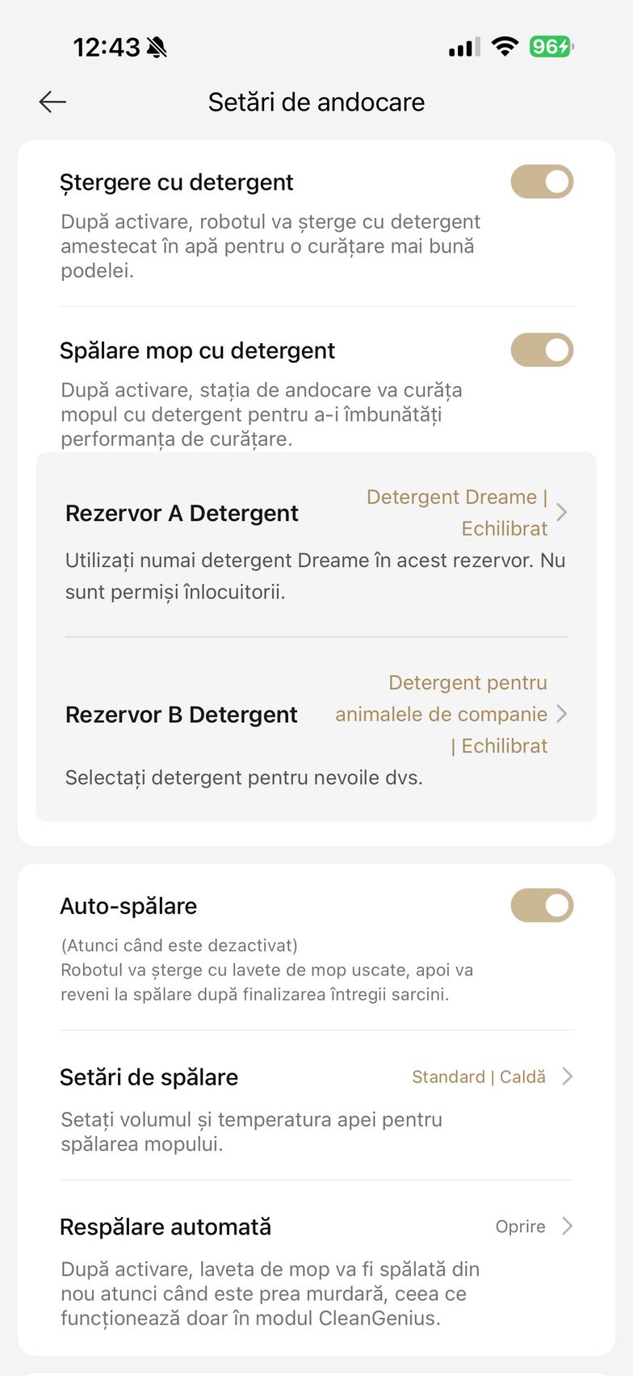Tap Detergent pentru animalele de companie value
The width and height of the screenshot is (633, 1376).
pos(442,714)
